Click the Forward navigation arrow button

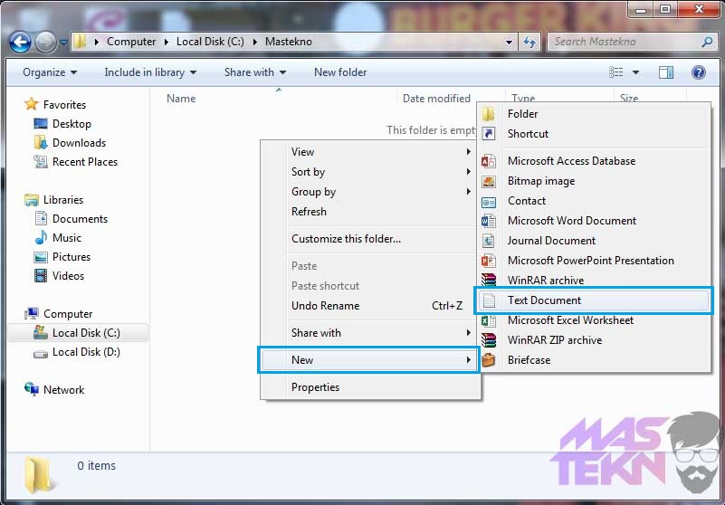[45, 42]
